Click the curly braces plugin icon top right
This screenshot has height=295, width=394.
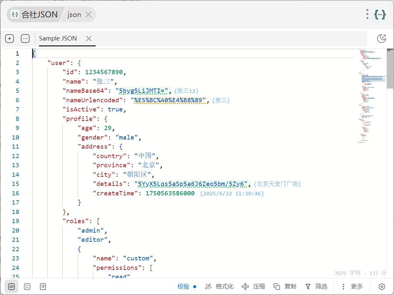click(380, 14)
